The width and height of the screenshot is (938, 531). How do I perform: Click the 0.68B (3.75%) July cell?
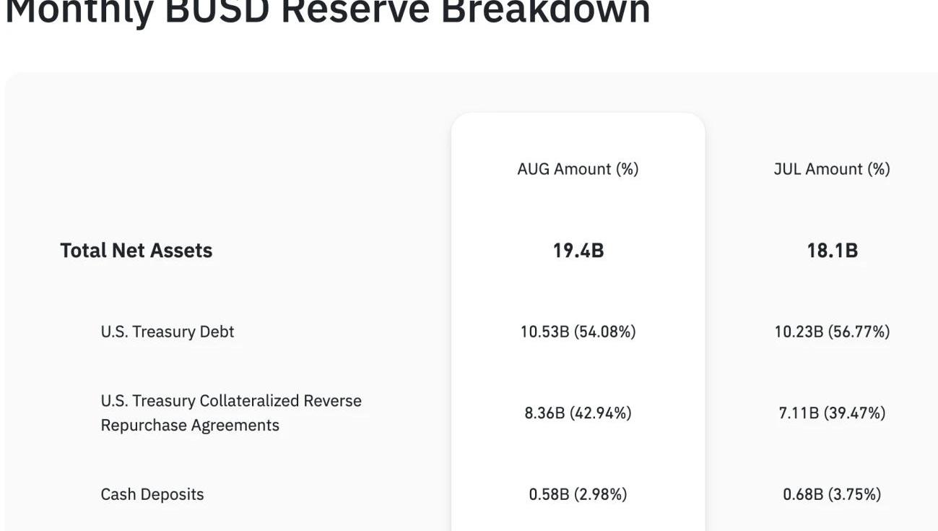[x=832, y=495]
